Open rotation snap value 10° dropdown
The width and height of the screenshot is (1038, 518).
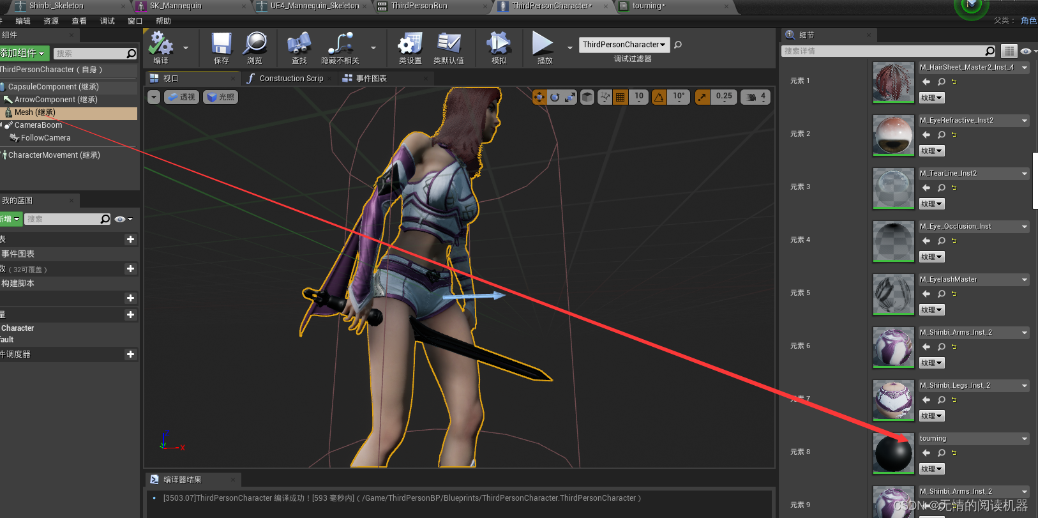[x=679, y=97]
